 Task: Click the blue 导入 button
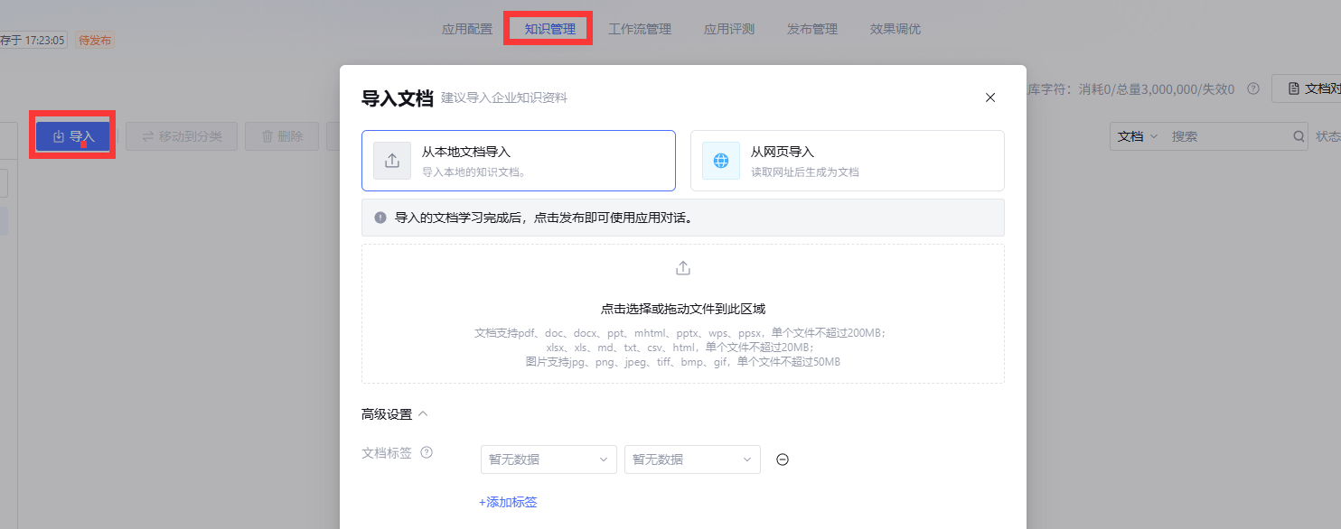71,135
